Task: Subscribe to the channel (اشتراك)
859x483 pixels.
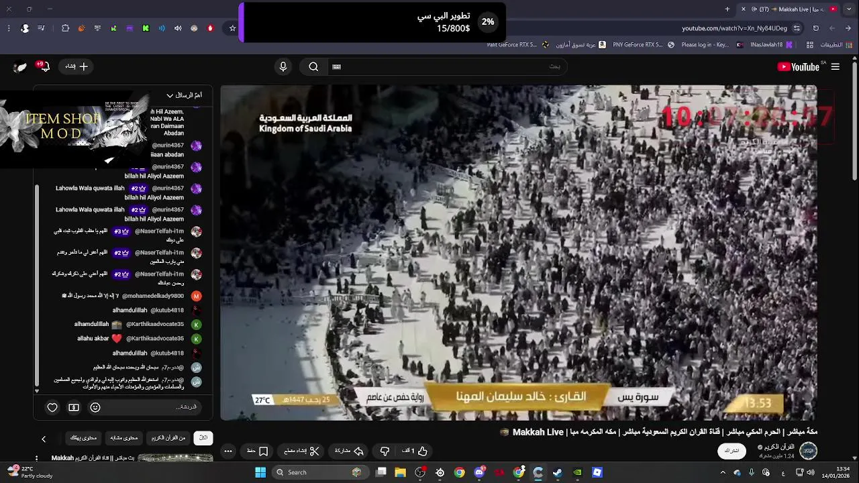Action: (x=732, y=451)
